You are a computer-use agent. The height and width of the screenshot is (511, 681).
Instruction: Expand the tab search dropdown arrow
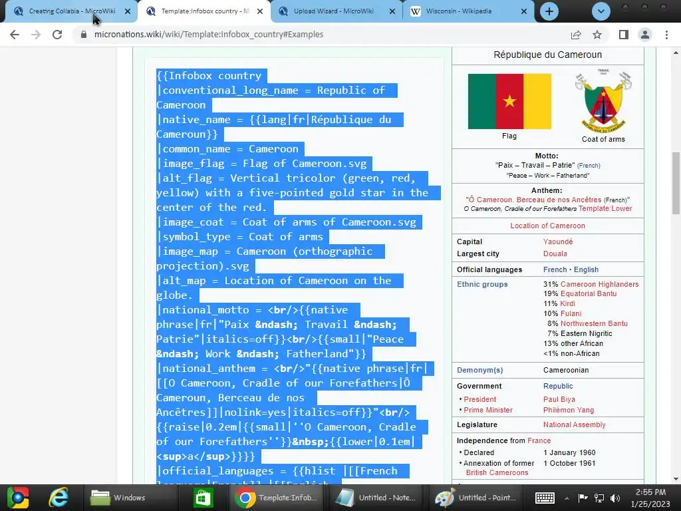pos(601,11)
